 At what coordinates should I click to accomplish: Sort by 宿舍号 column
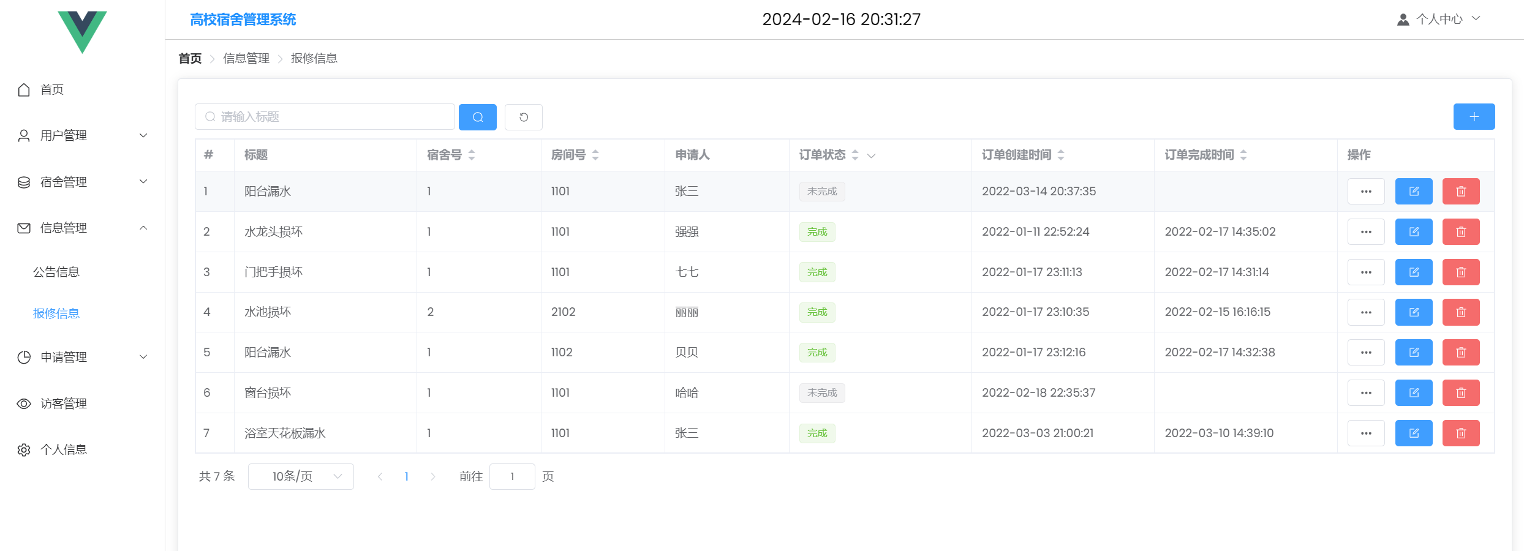pyautogui.click(x=472, y=155)
